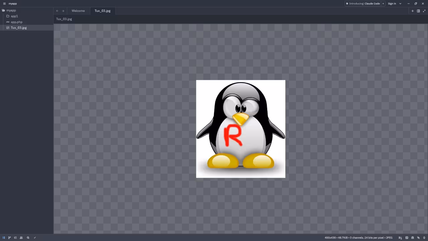Click the Introducing: Claude Code banner
The image size is (428, 241).
click(364, 4)
